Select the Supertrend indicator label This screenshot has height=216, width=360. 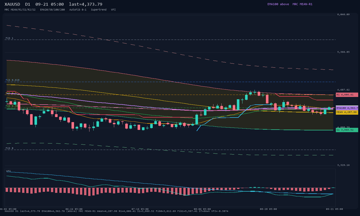[x=99, y=10]
